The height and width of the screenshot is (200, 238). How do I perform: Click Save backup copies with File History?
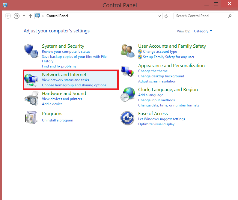click(74, 59)
